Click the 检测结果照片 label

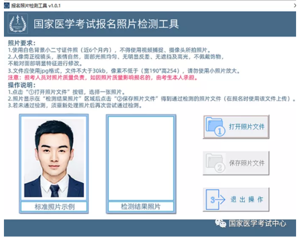(141, 206)
